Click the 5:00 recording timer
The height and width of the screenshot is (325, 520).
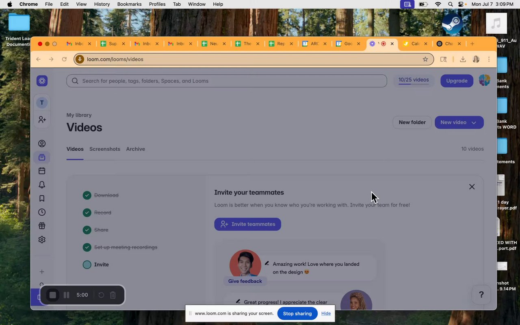82,295
